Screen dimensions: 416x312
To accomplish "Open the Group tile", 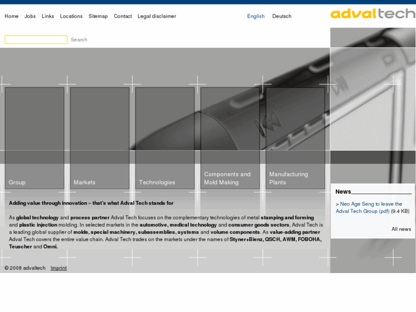I will [34, 138].
